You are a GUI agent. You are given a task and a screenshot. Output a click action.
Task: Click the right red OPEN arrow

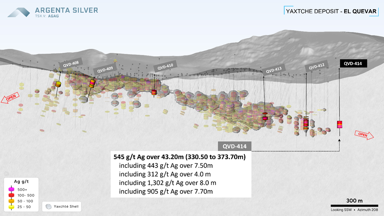pyautogui.click(x=364, y=135)
